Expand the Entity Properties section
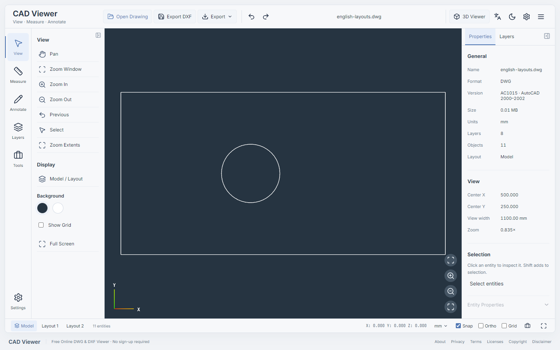The width and height of the screenshot is (560, 350). point(508,305)
